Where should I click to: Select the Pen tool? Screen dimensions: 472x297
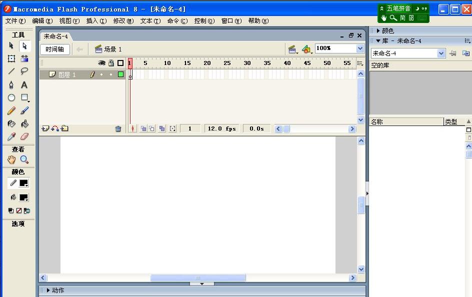click(11, 85)
